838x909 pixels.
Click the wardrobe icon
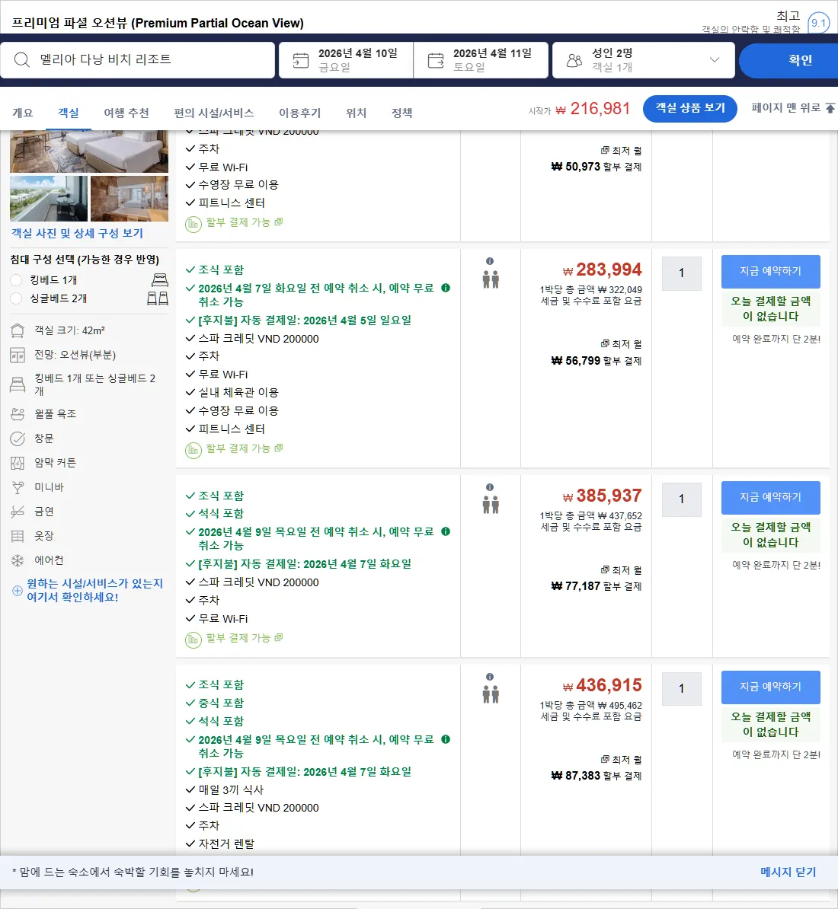point(18,536)
